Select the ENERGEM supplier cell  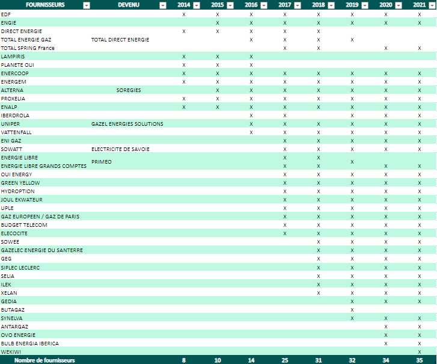click(45, 82)
